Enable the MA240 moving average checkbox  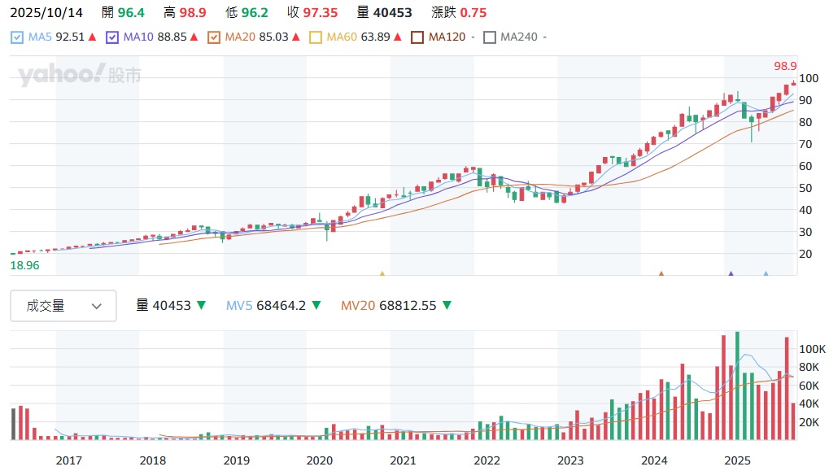tap(489, 37)
